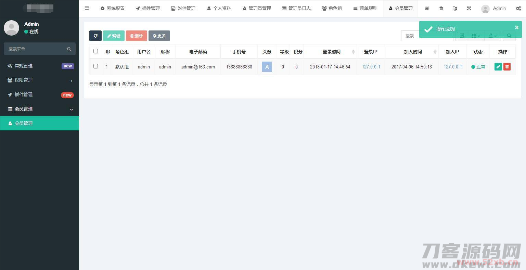Click the trash (clear cache) icon in top bar
Viewport: 526px width, 270px height.
[x=441, y=9]
